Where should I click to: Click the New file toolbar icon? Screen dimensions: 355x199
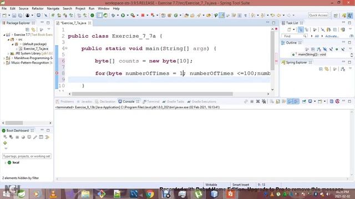(4, 15)
